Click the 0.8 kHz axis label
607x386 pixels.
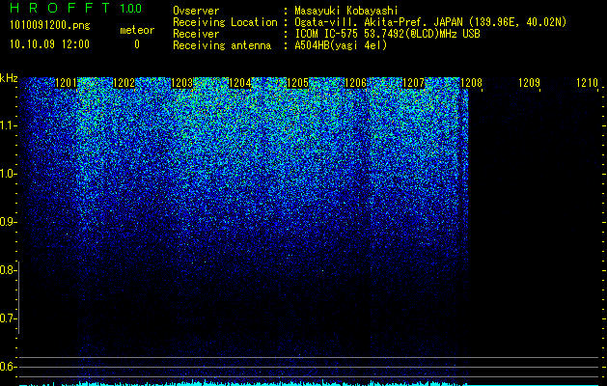pyautogui.click(x=8, y=270)
